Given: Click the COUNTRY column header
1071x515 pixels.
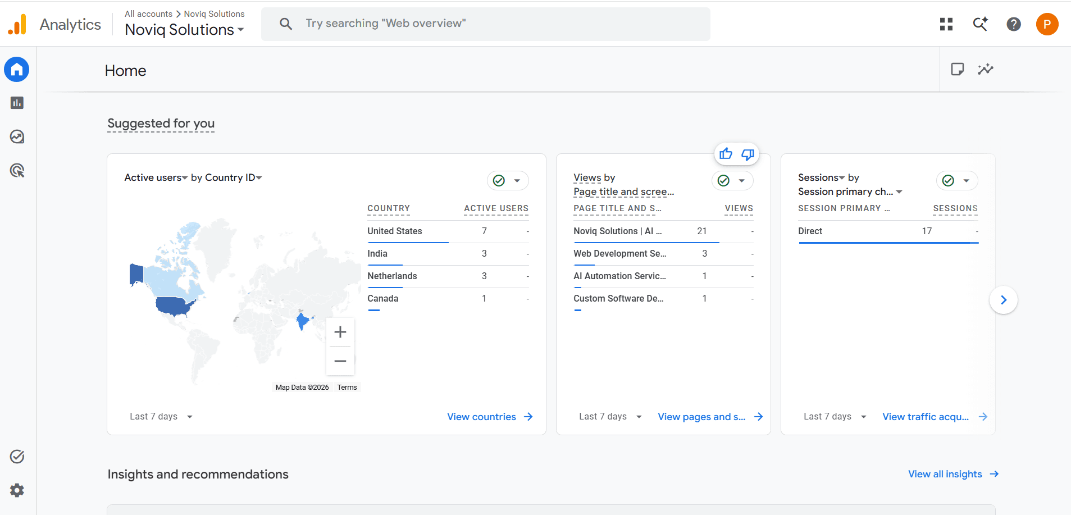Looking at the screenshot, I should coord(389,208).
